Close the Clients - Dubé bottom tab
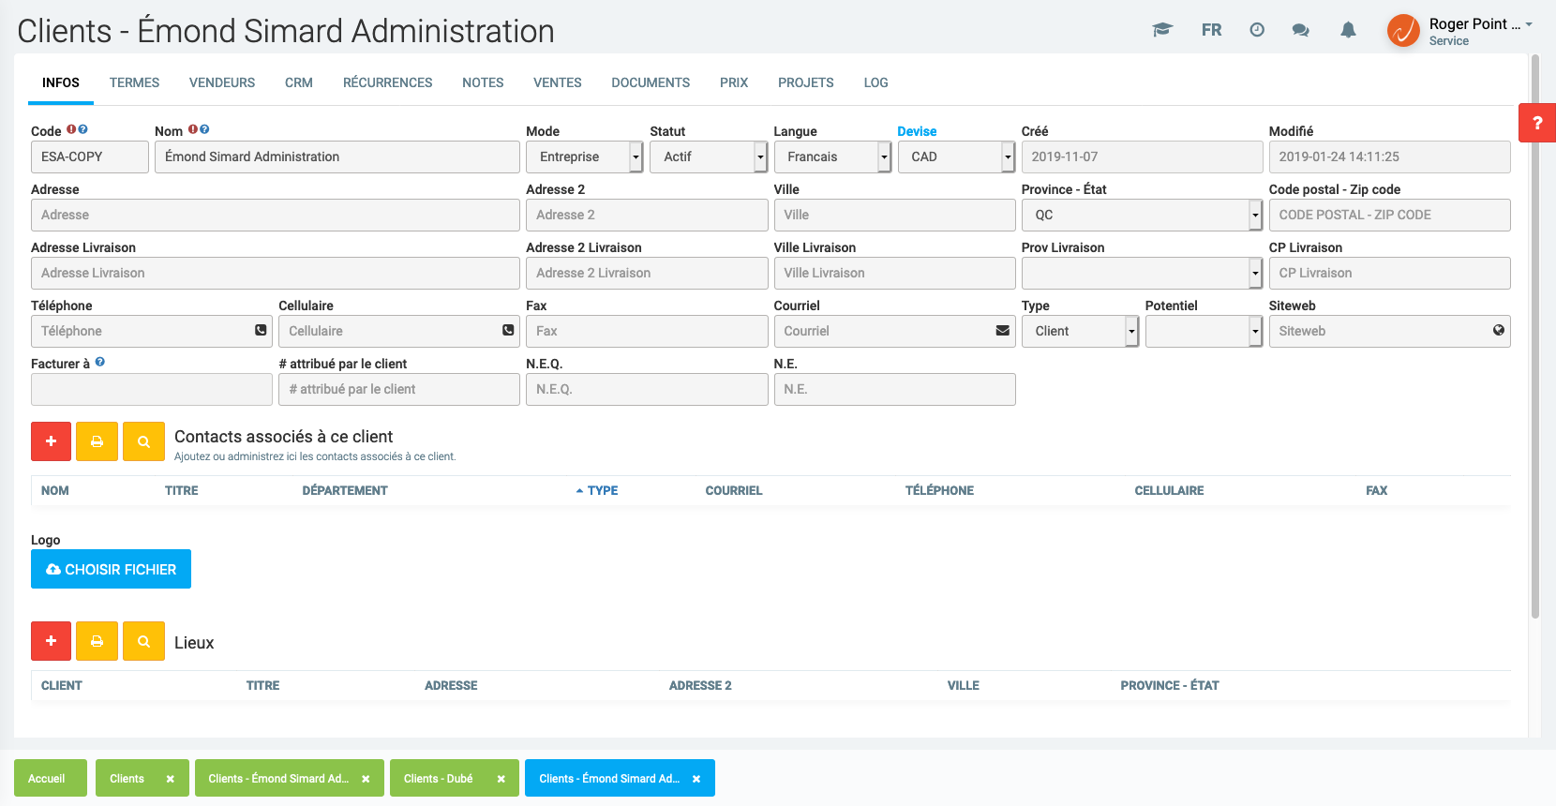 [x=501, y=779]
